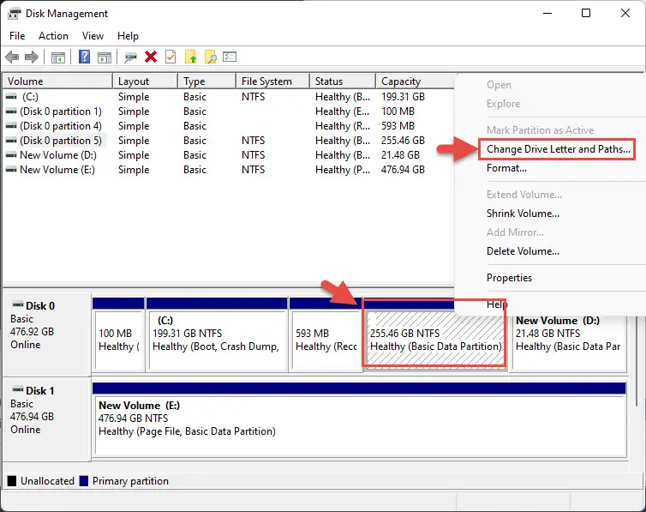Screen dimensions: 646x512
Task: Open the Help menu in menu bar
Action: 128,36
